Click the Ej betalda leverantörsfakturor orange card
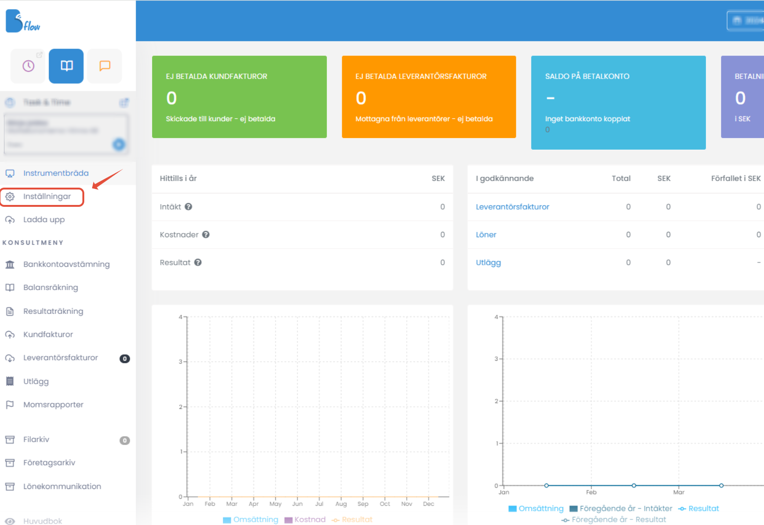The width and height of the screenshot is (764, 525). (x=429, y=97)
